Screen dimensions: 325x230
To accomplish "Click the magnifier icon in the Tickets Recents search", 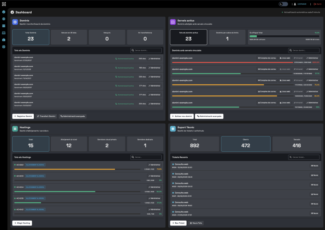I will (x=290, y=157).
